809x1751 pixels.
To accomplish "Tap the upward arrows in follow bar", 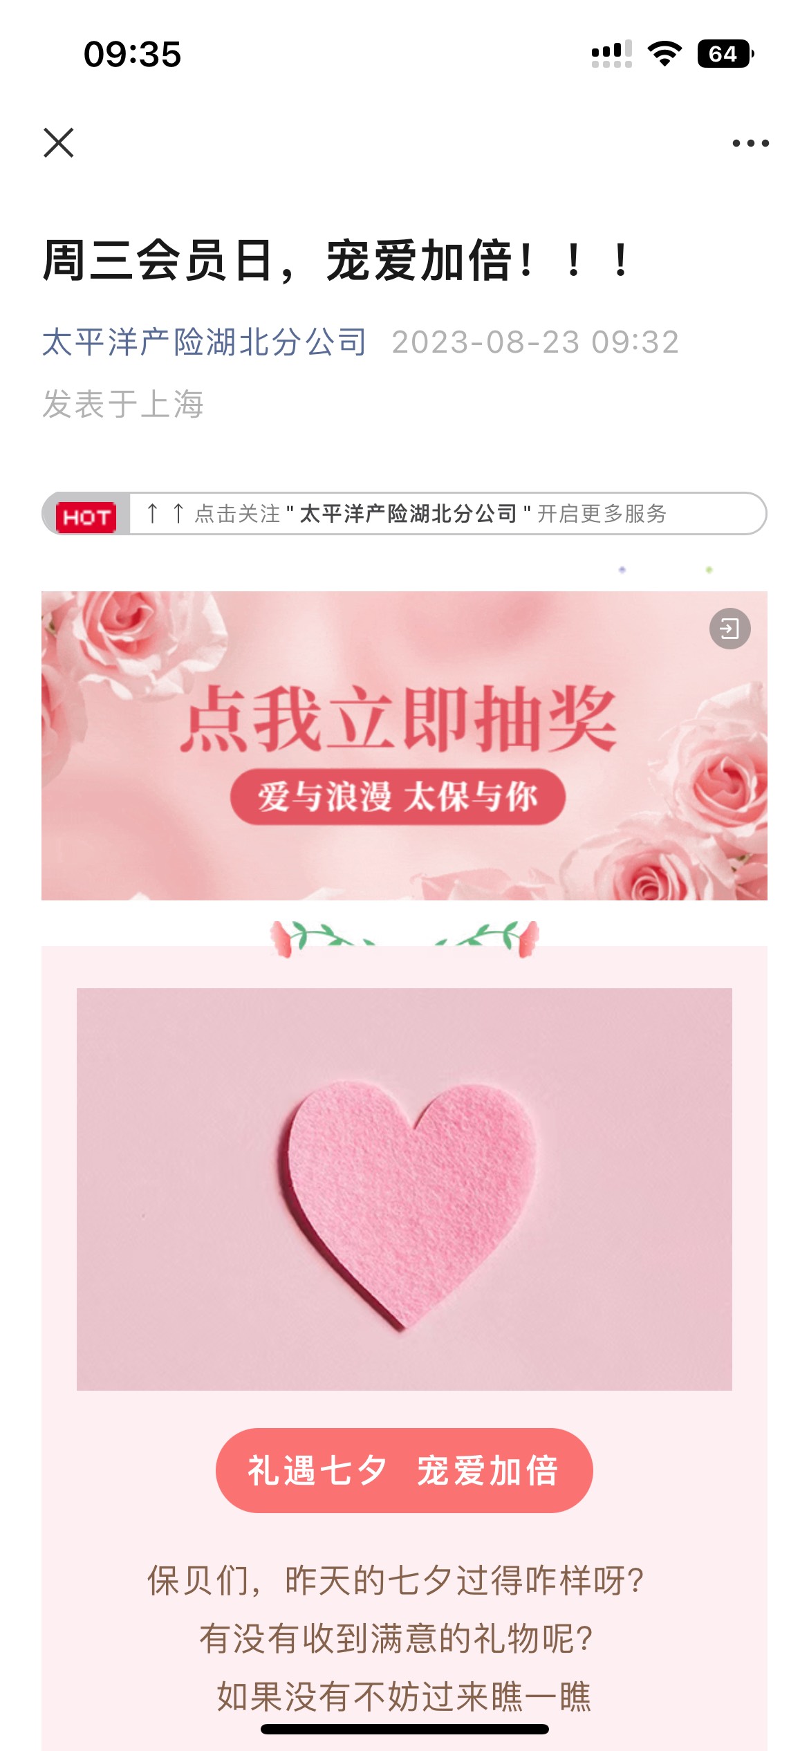I will [x=165, y=513].
